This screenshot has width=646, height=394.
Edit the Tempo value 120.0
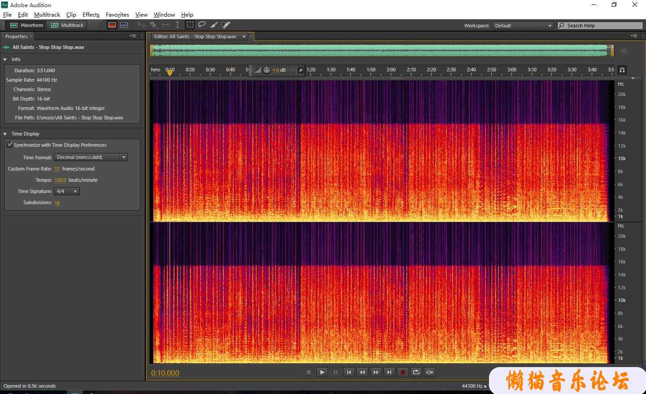click(x=60, y=180)
